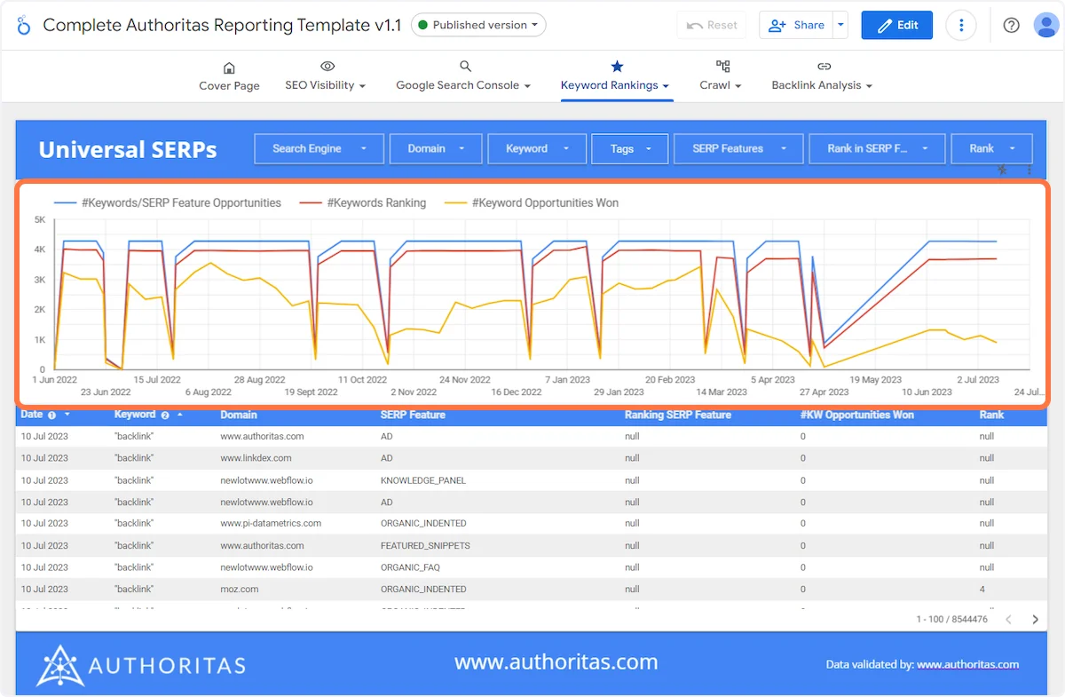Open the Keyword Rankings menu
The image size is (1065, 697).
[x=615, y=85]
